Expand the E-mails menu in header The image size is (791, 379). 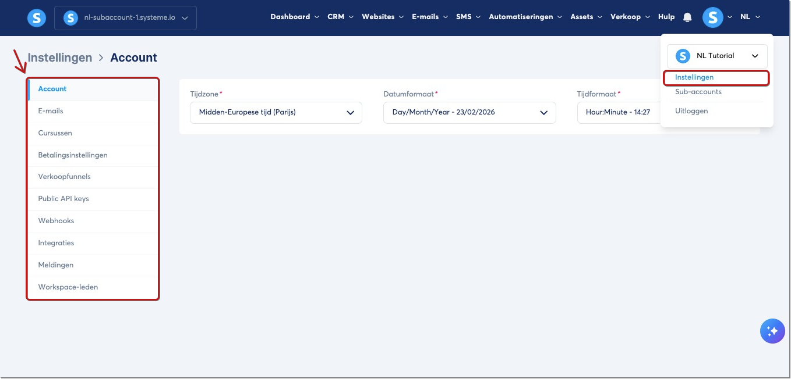pyautogui.click(x=430, y=17)
